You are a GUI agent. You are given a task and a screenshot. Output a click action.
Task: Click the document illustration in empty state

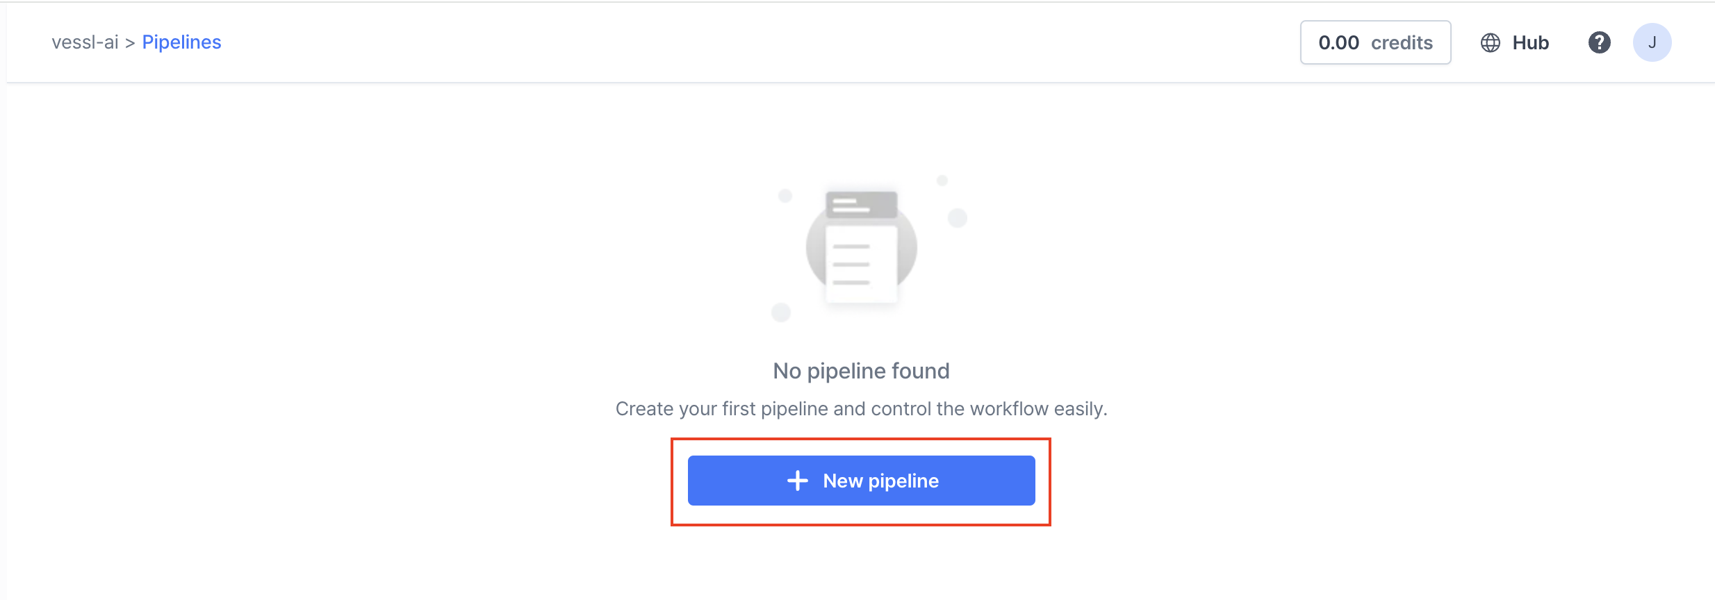click(862, 247)
